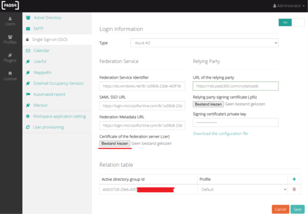Open the Profile dropdown showing Default
308x214 pixels.
coord(243,189)
